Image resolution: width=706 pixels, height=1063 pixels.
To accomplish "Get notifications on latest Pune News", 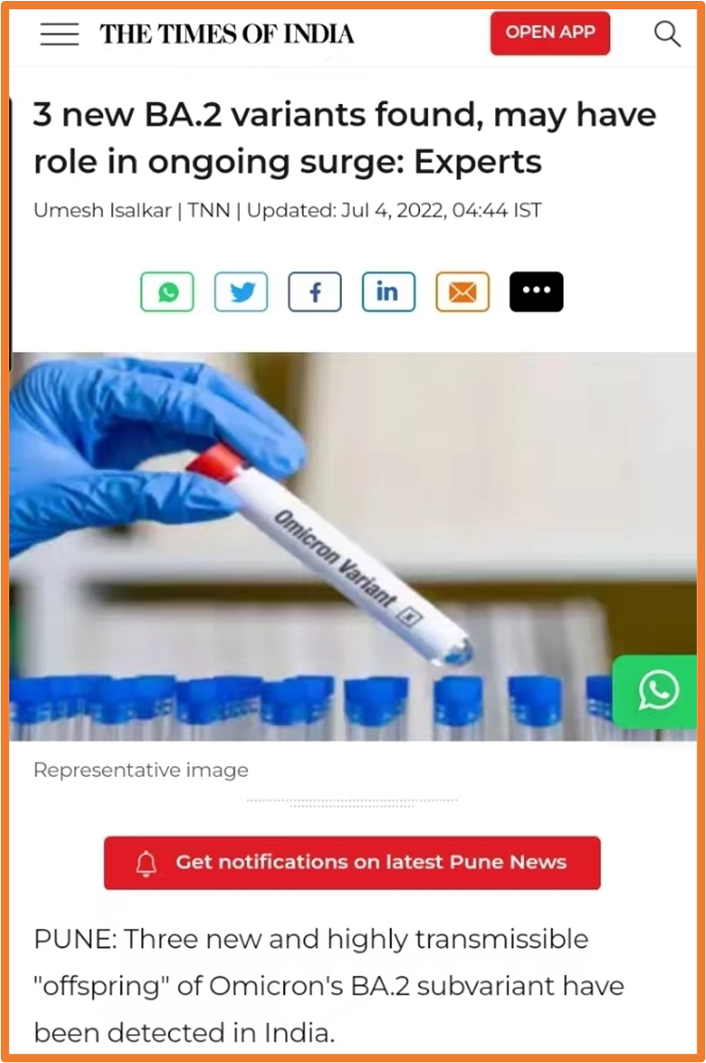I will (352, 862).
